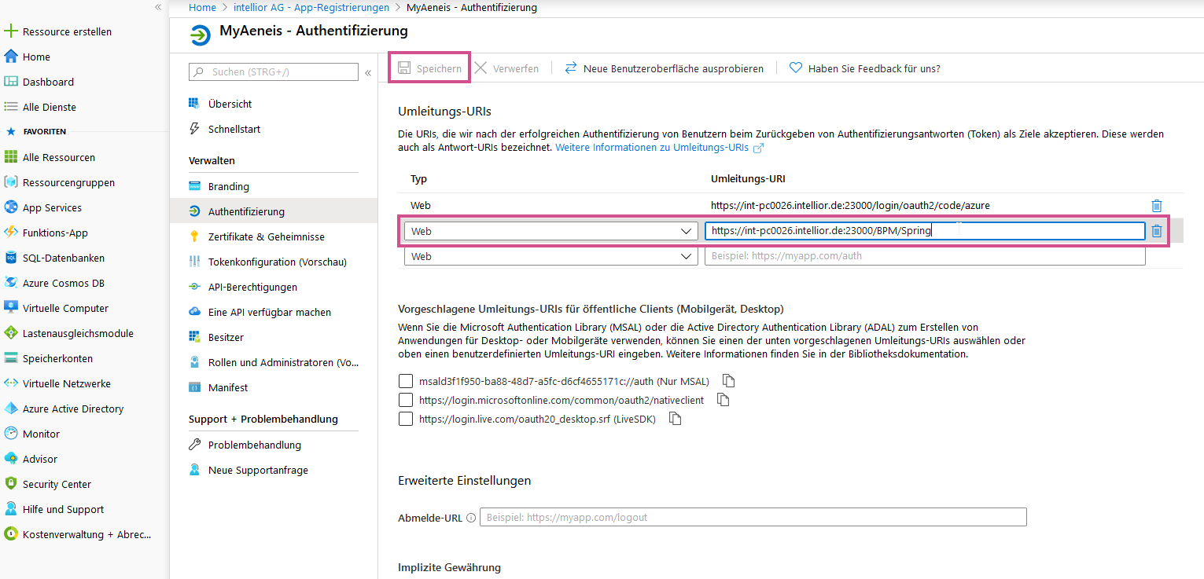Delete the oauth2/code/azure redirect URI

(1156, 206)
